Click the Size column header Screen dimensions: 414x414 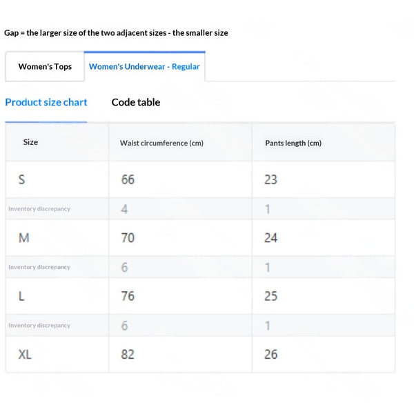[x=30, y=142]
